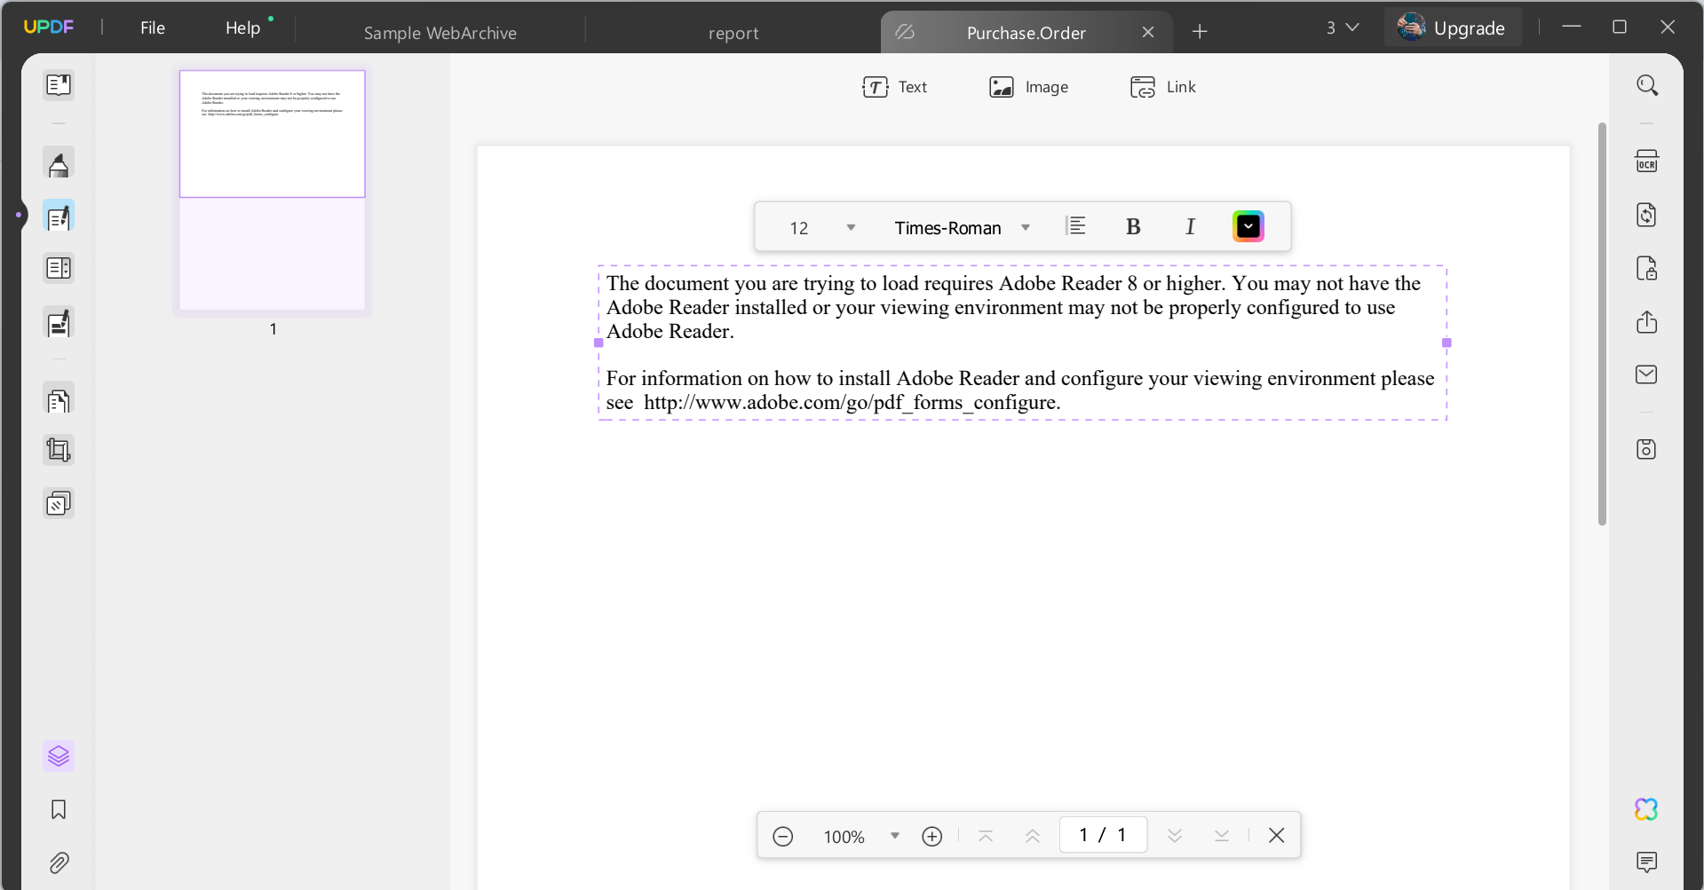This screenshot has width=1704, height=890.
Task: Toggle italic formatting
Action: pyautogui.click(x=1190, y=226)
